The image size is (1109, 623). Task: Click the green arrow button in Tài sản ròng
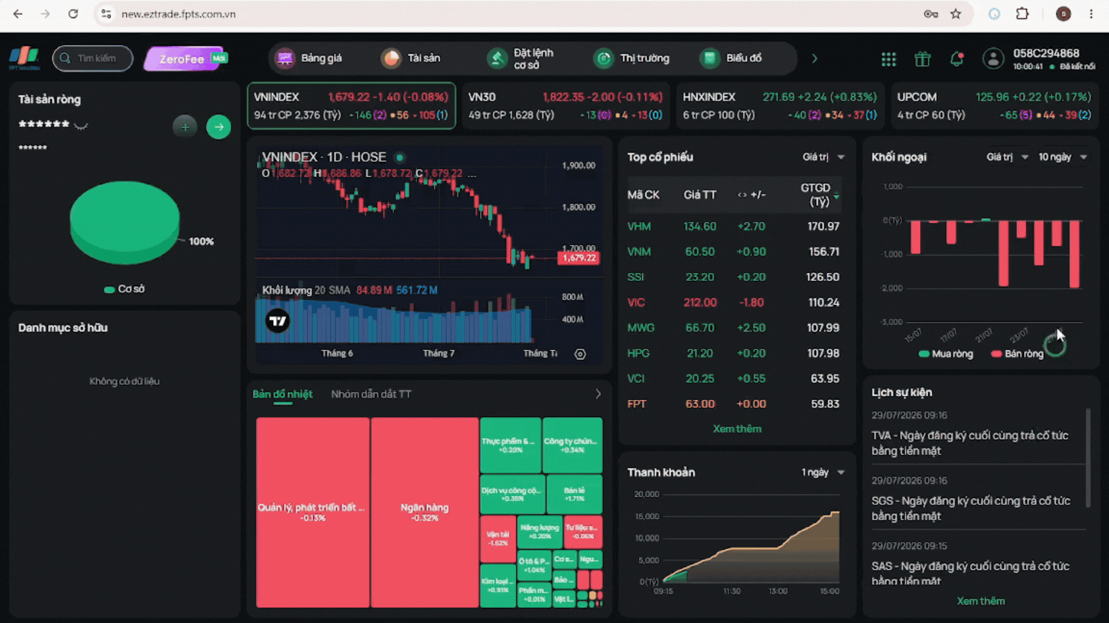[x=218, y=127]
